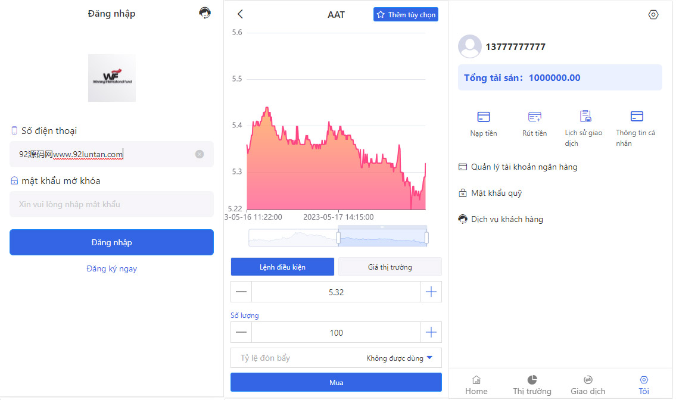The image size is (676, 400).
Task: Select the Lệnh điều kiện order type
Action: [282, 267]
